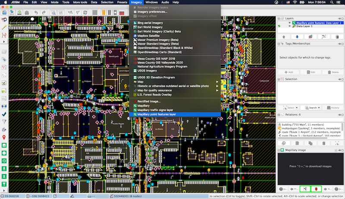Click the green filter funnel icon in left sidebar
This screenshot has height=199, width=345.
4,184
